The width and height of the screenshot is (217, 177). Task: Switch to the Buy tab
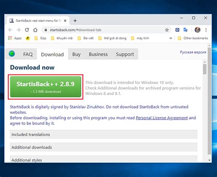pos(76,54)
